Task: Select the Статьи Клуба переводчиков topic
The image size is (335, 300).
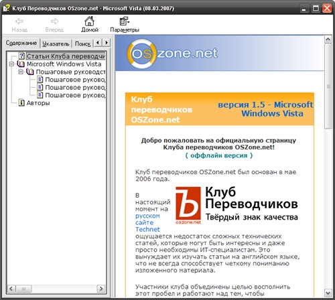Action: pyautogui.click(x=66, y=56)
